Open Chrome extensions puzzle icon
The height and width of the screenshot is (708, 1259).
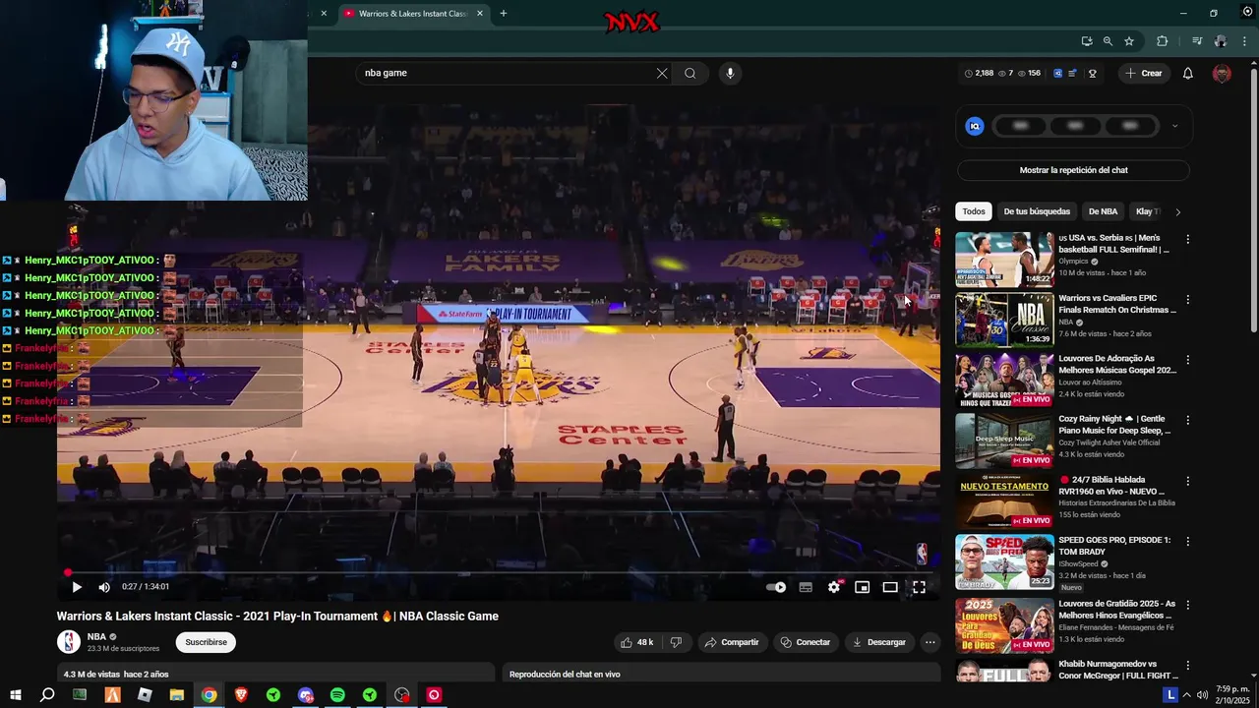coord(1163,41)
